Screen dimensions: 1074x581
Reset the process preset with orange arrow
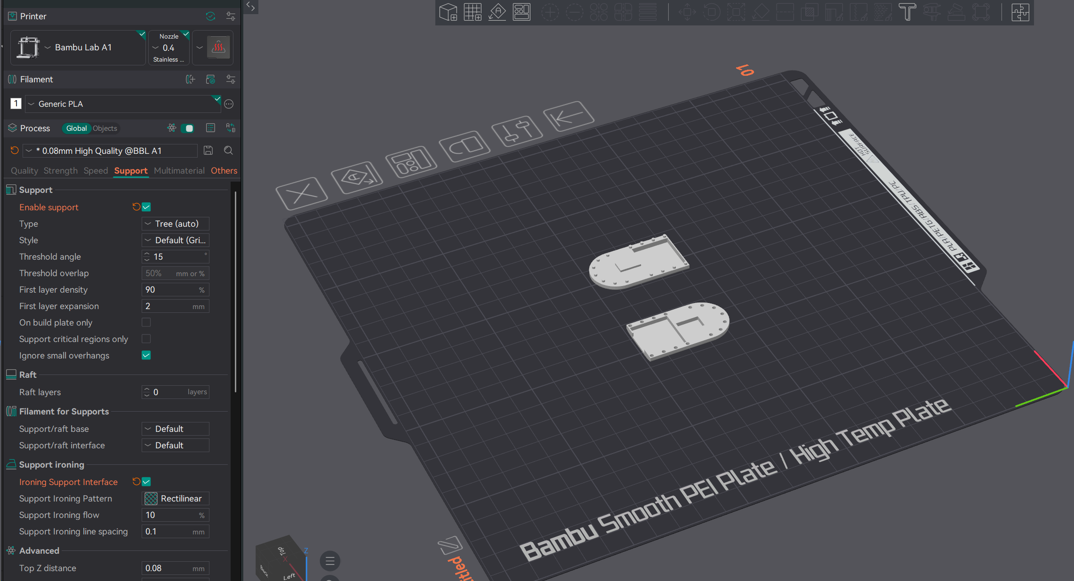pos(15,151)
